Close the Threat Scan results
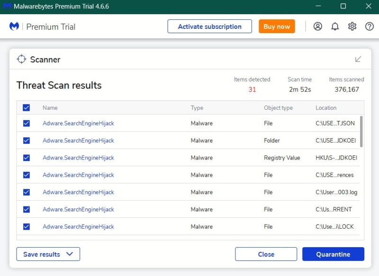This screenshot has width=379, height=276. pos(266,254)
